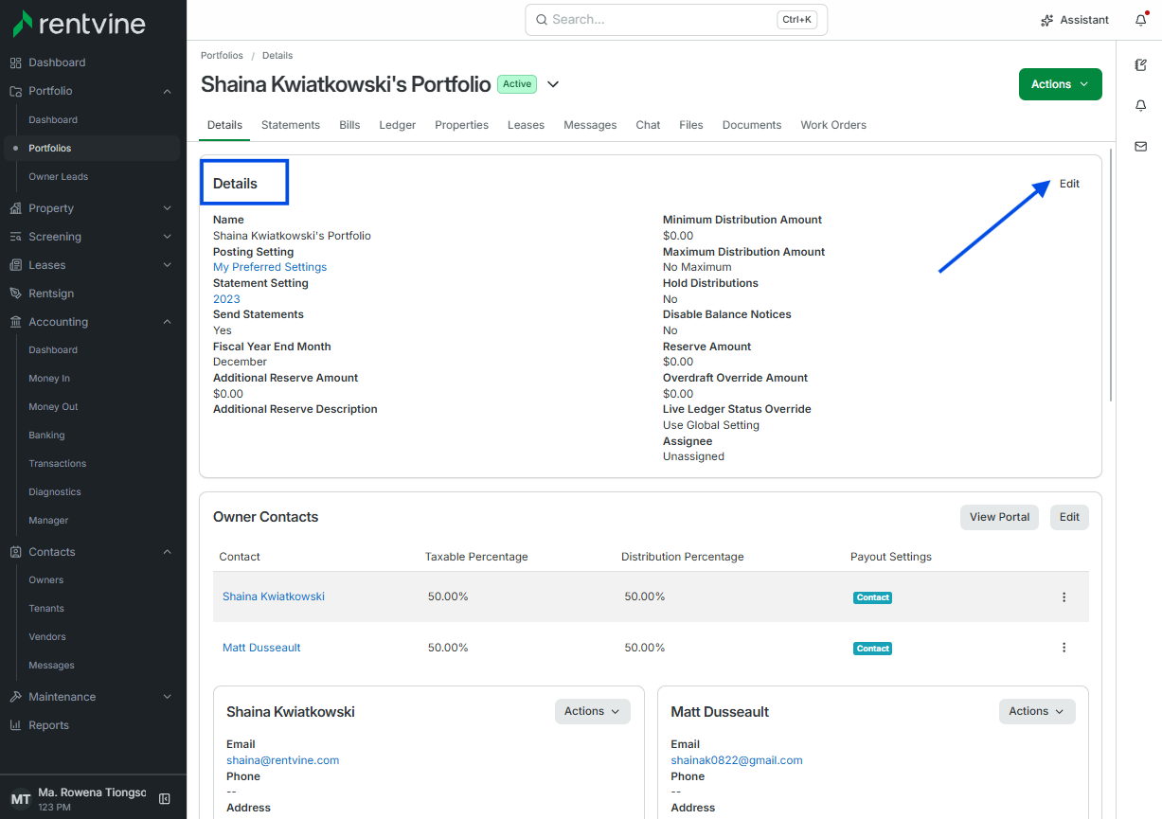Click Edit in the Details section
The height and width of the screenshot is (819, 1162).
[1069, 184]
